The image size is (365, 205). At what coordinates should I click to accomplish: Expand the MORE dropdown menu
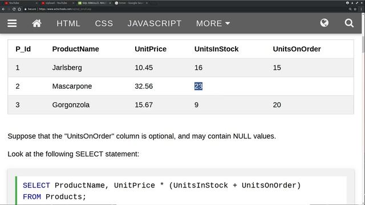[x=213, y=23]
